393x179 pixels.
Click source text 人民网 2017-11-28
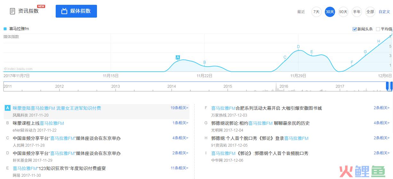28,145
